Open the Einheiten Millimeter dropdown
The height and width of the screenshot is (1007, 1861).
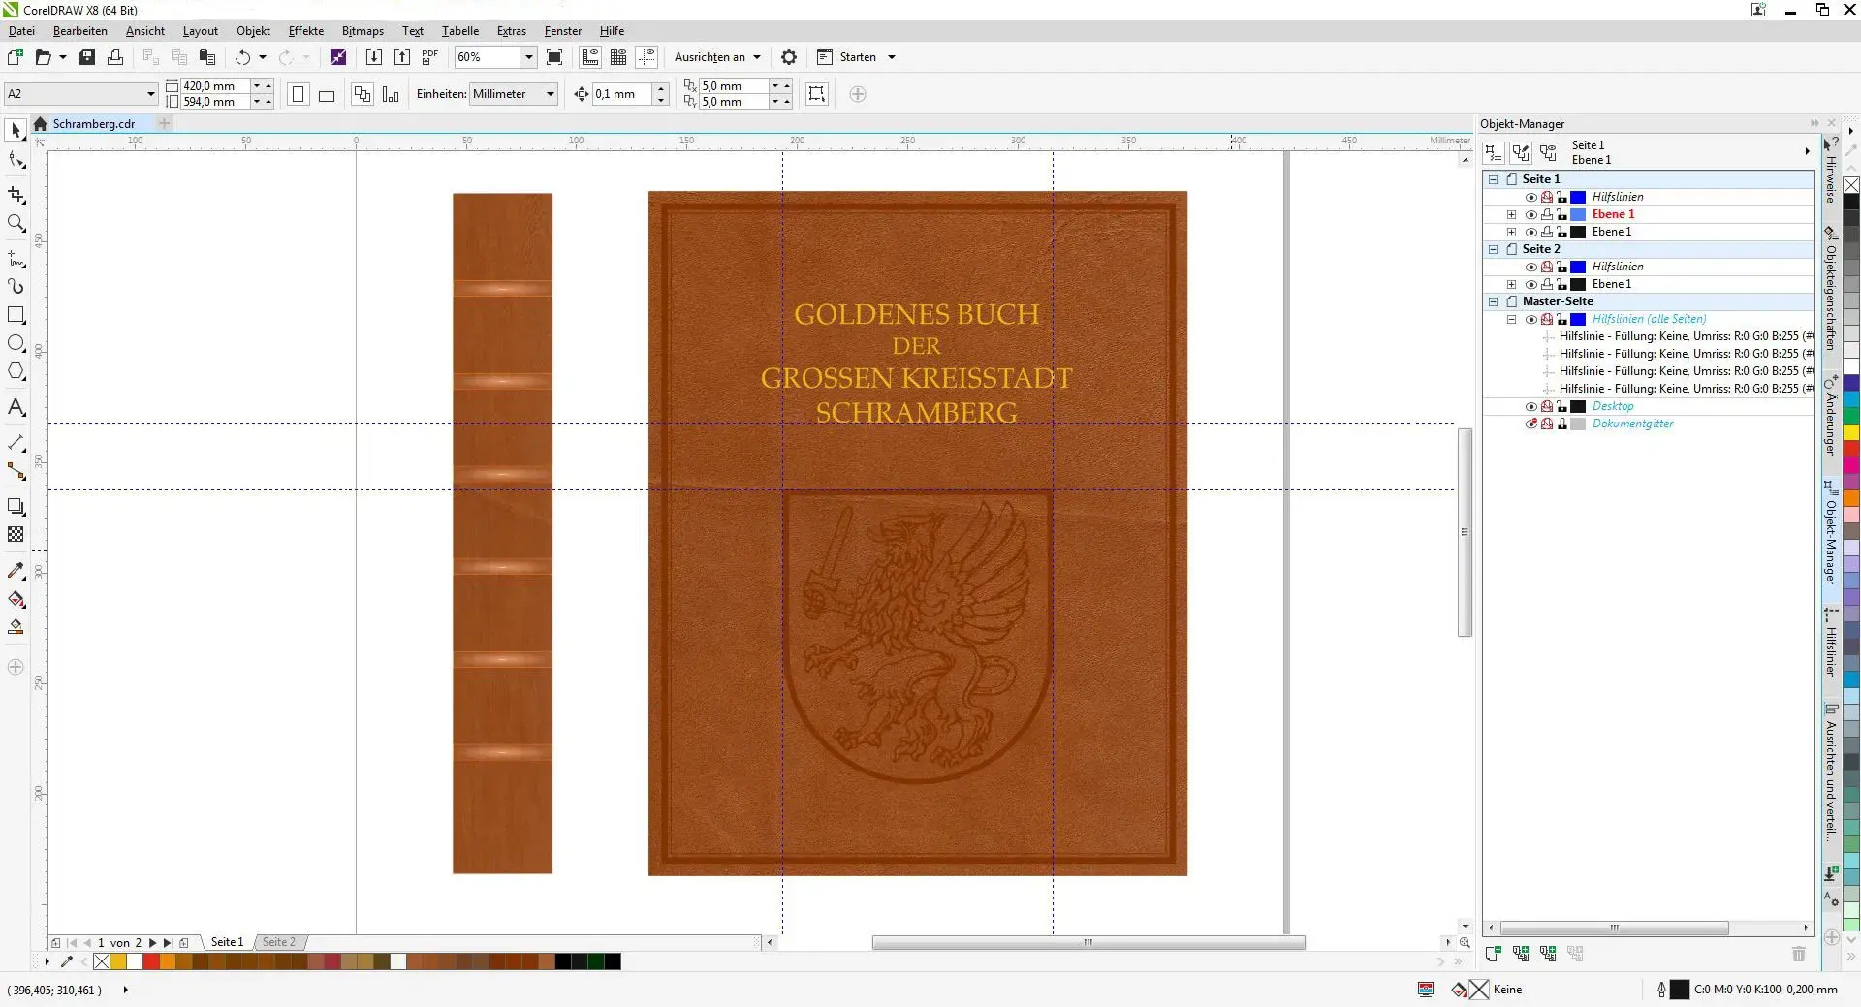pyautogui.click(x=550, y=94)
